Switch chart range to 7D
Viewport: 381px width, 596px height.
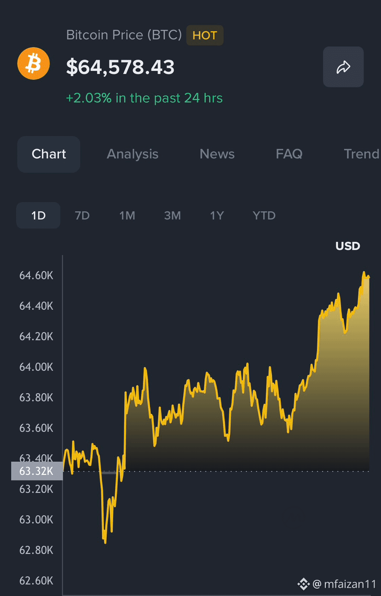(x=82, y=216)
